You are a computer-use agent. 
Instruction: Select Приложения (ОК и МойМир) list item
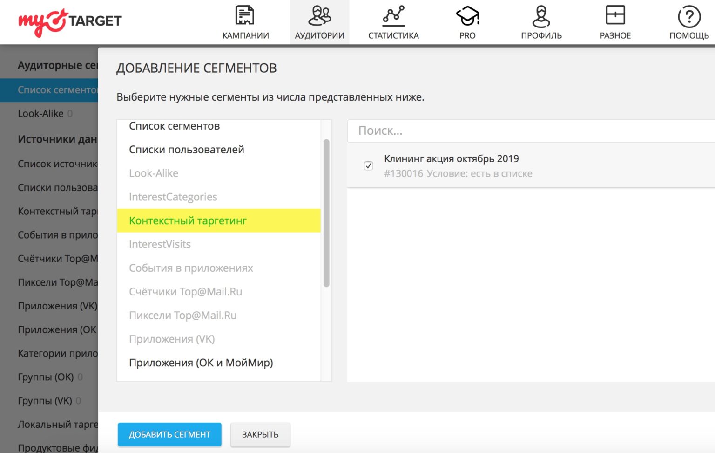[201, 363]
